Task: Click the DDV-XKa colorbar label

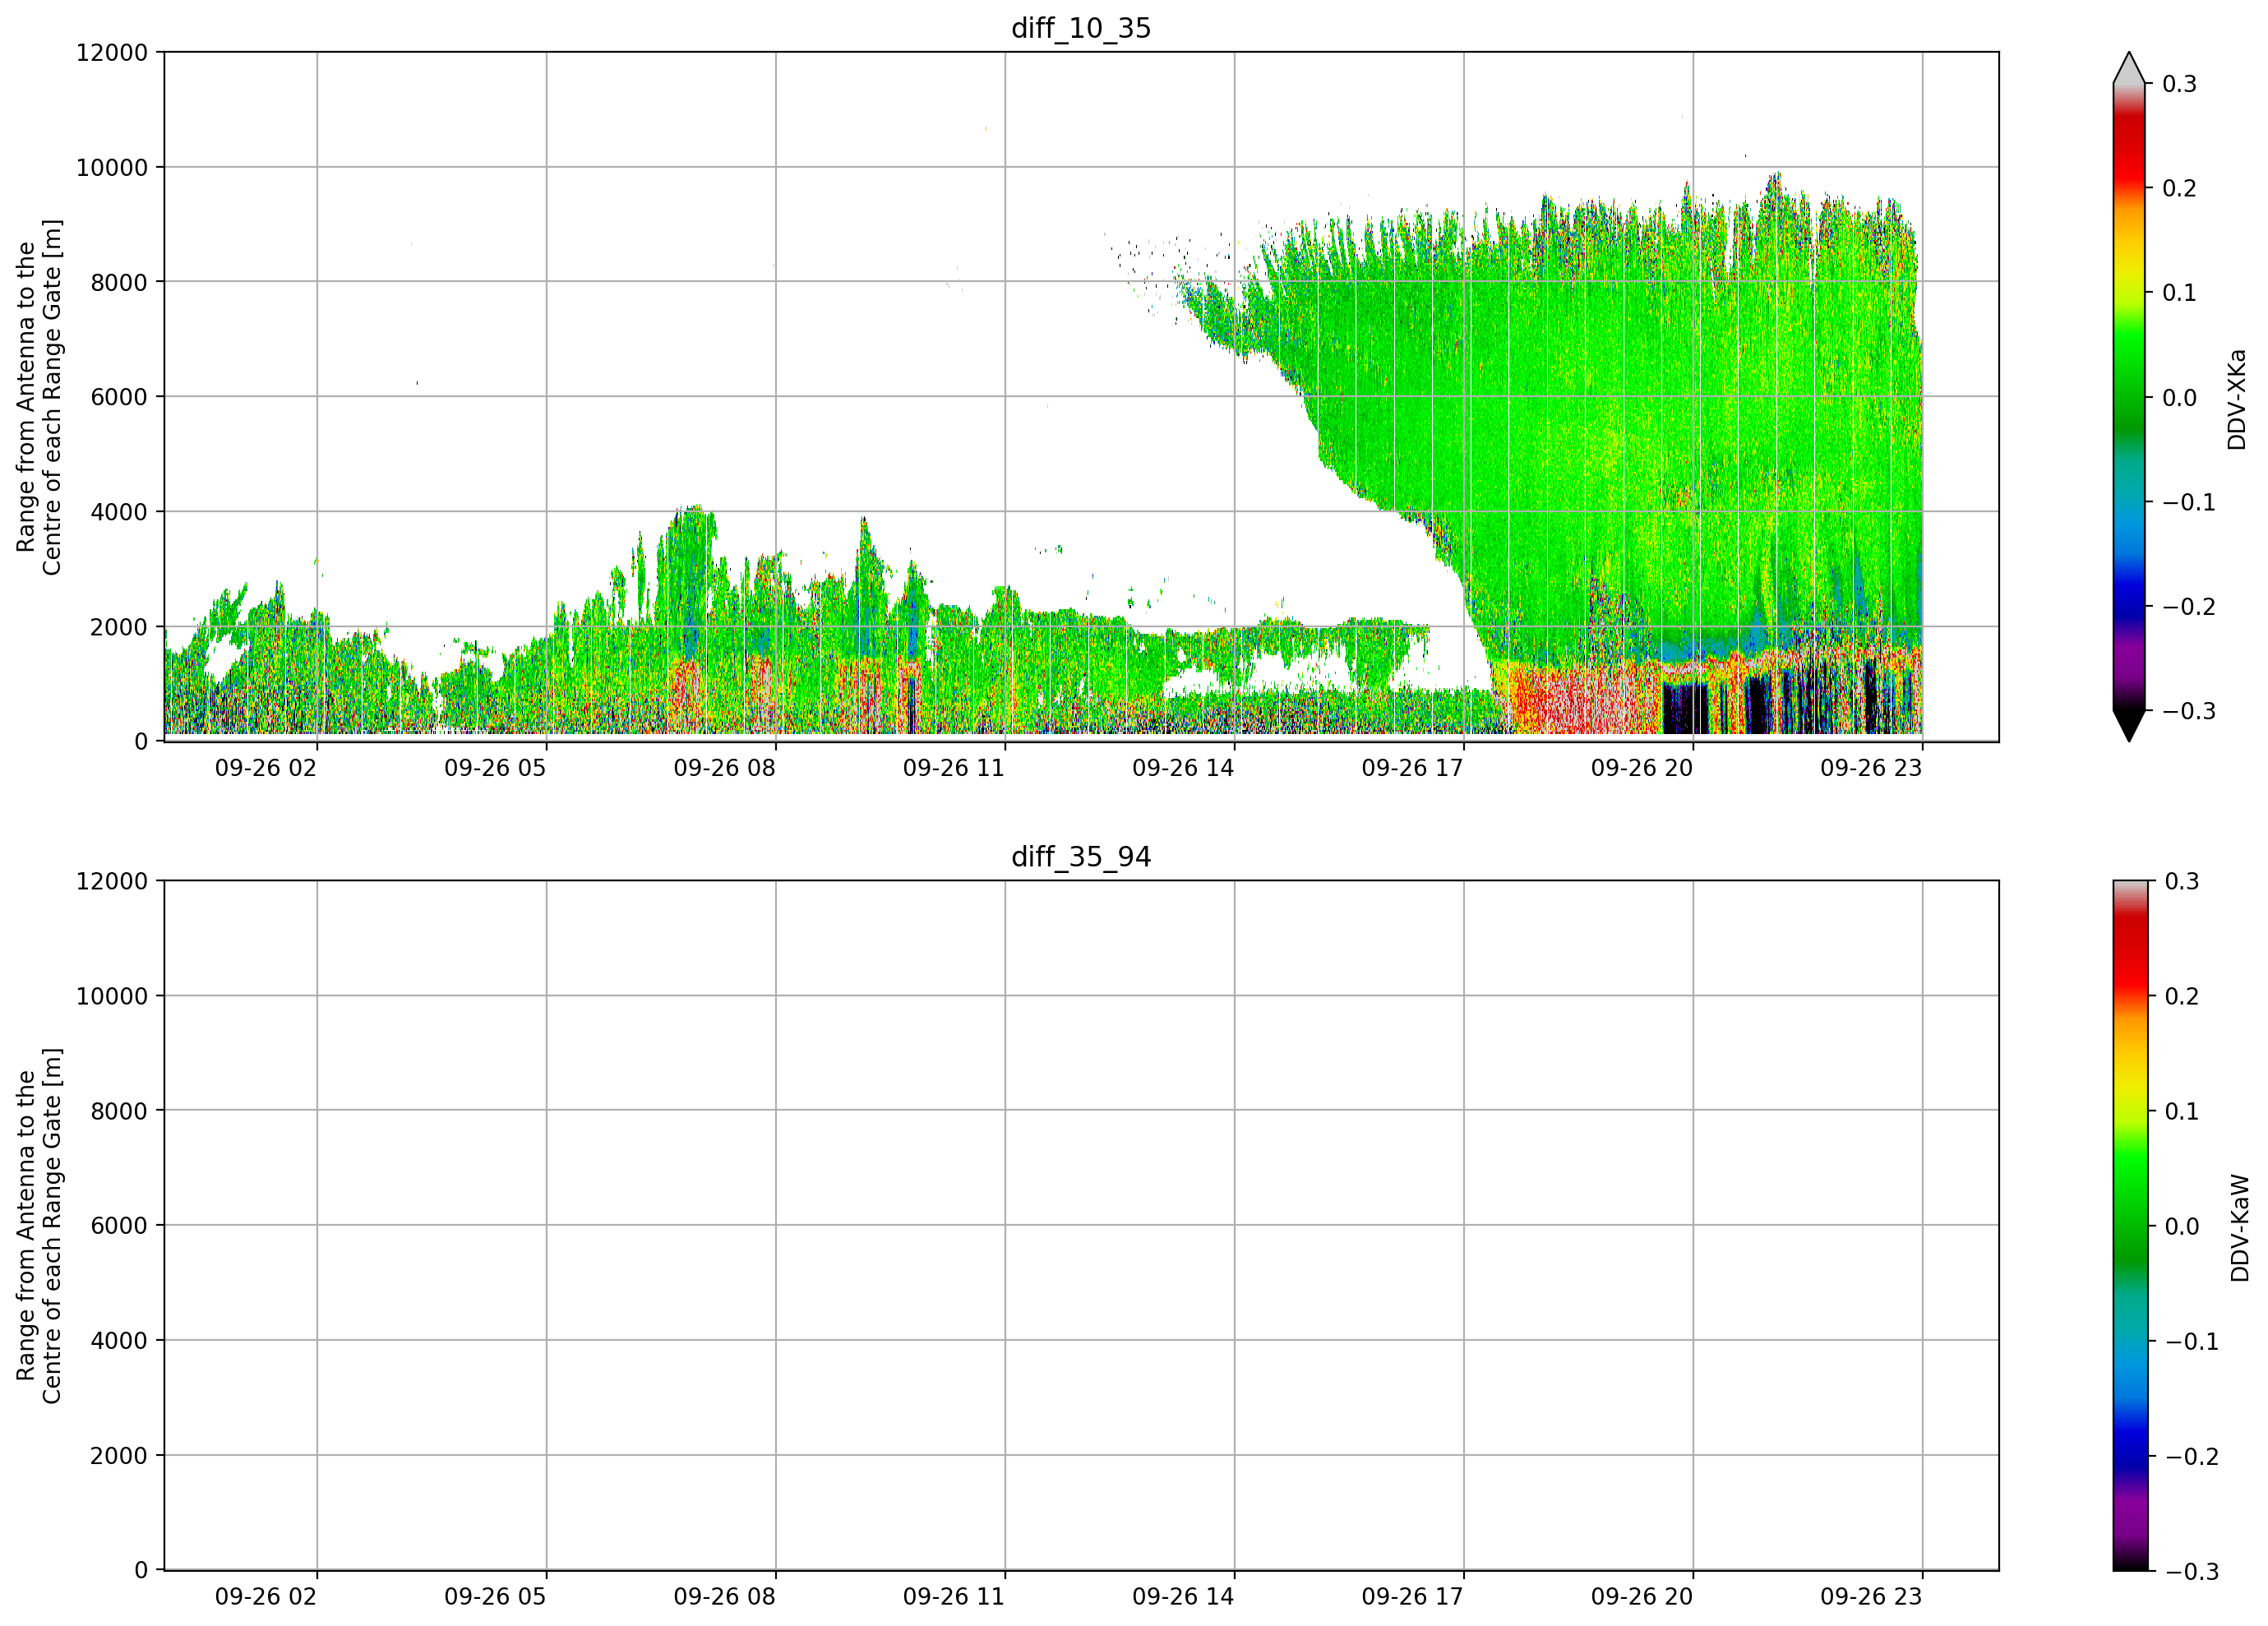Action: pyautogui.click(x=2236, y=399)
